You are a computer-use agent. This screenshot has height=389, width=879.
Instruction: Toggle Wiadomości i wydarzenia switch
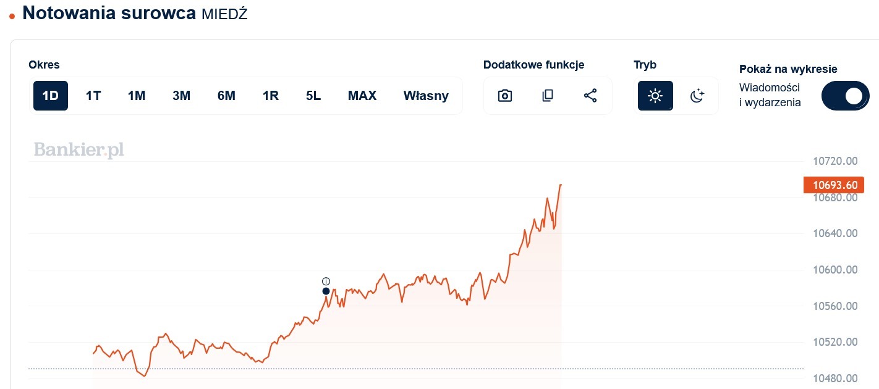tap(844, 96)
